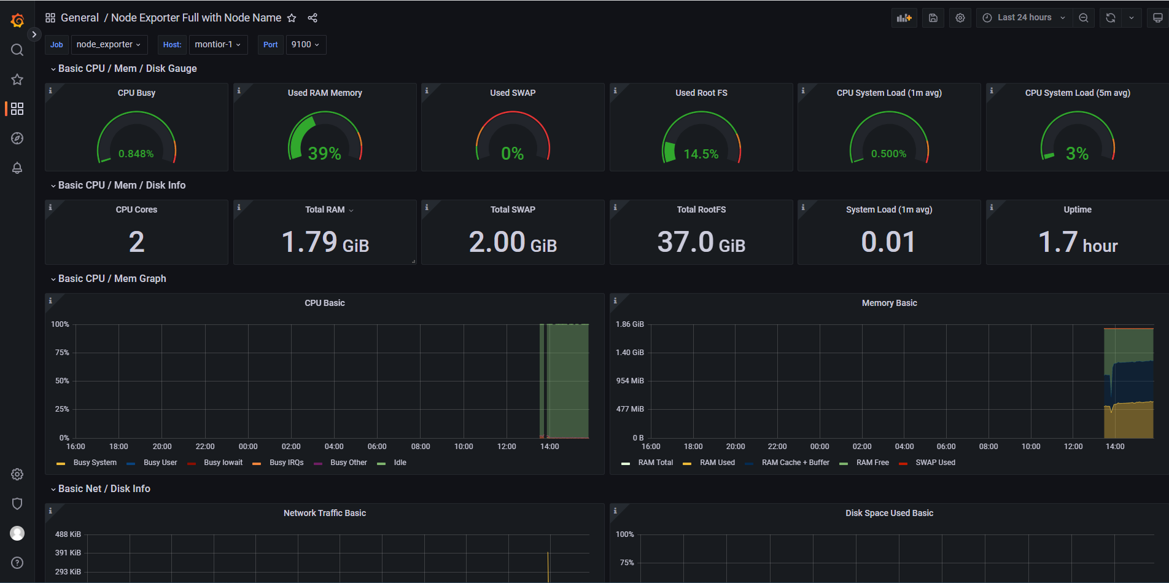
Task: Toggle the SWAP Used legend series
Action: [x=935, y=463]
